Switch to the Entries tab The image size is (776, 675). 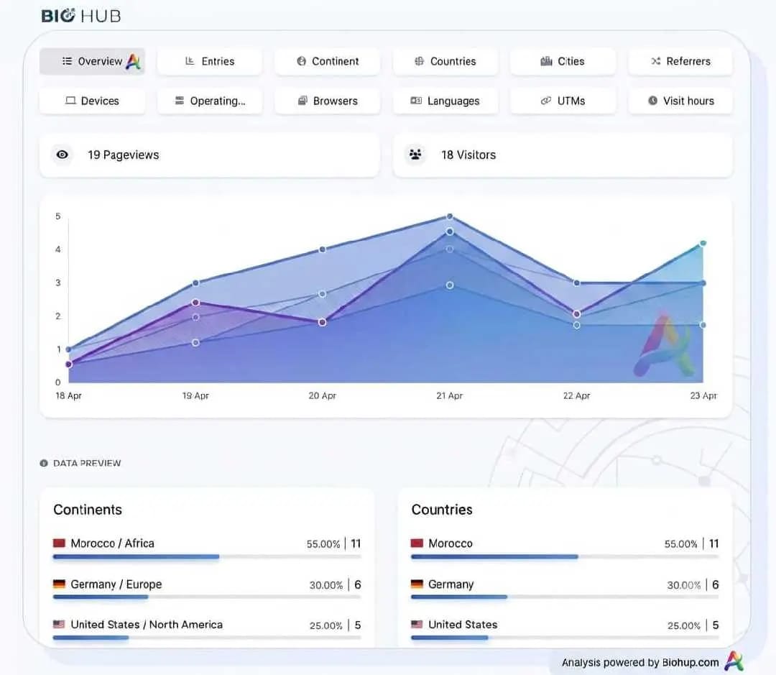[x=209, y=61]
